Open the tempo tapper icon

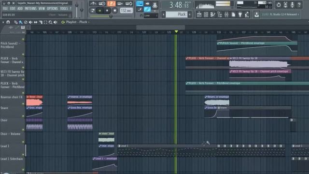pyautogui.click(x=247, y=14)
